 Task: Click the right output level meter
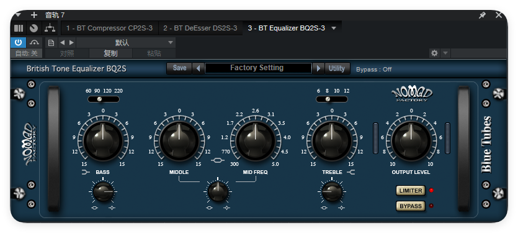(447, 138)
